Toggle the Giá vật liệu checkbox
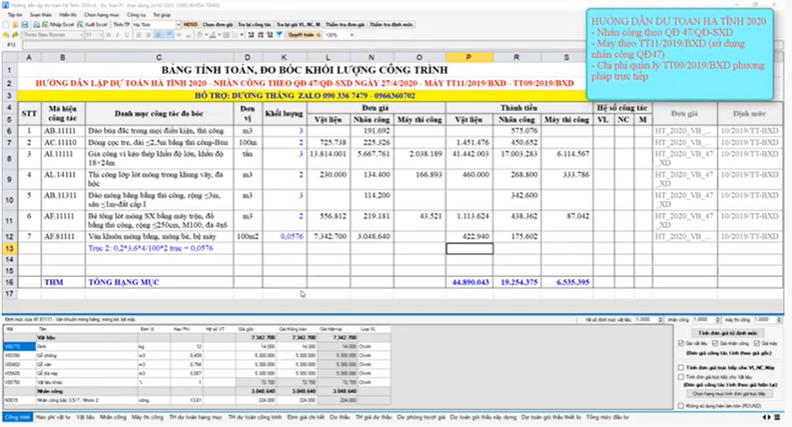This screenshot has width=792, height=427. coord(681,343)
